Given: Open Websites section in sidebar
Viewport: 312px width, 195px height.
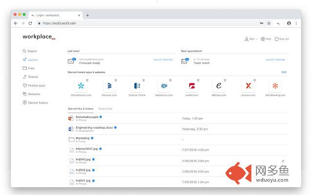Looking at the screenshot, I should click(x=31, y=94).
